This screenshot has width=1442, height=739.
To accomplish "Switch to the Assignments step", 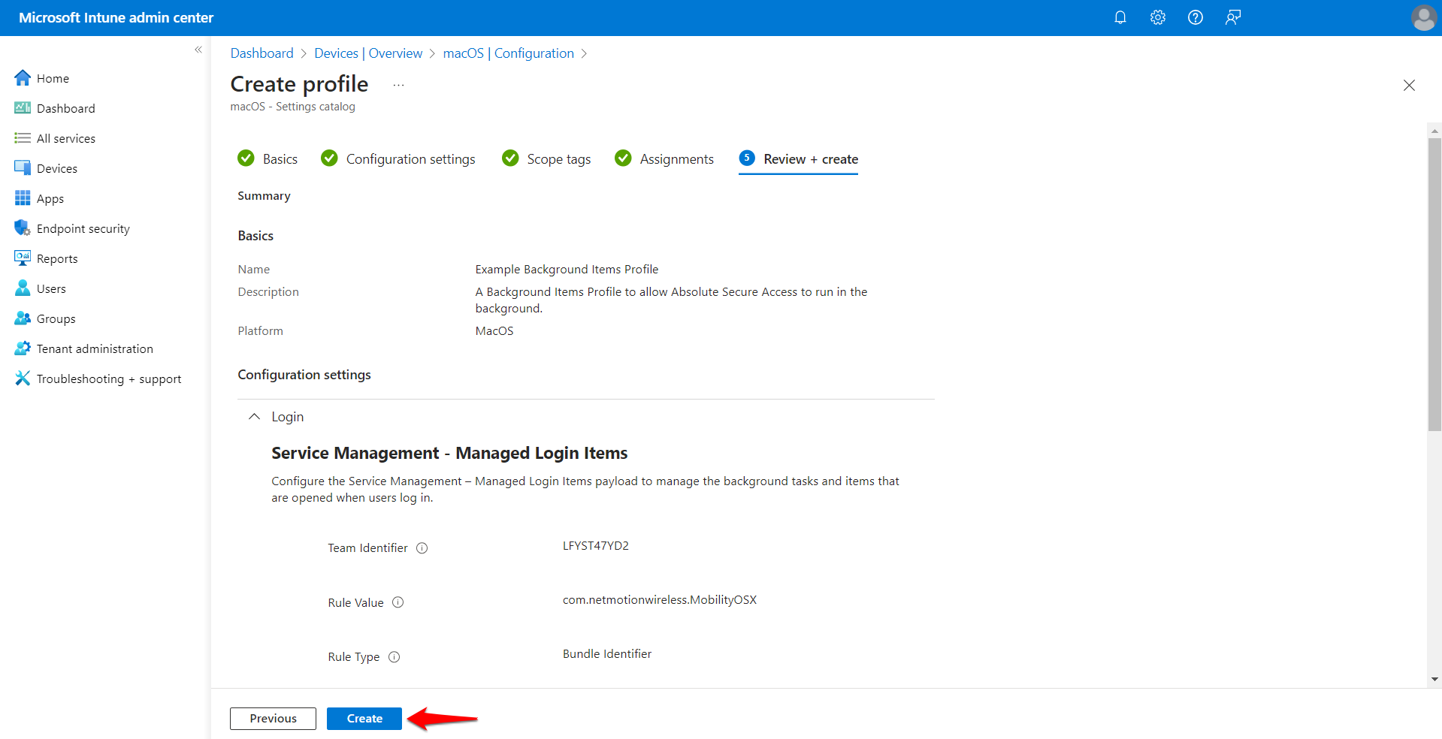I will (x=664, y=158).
